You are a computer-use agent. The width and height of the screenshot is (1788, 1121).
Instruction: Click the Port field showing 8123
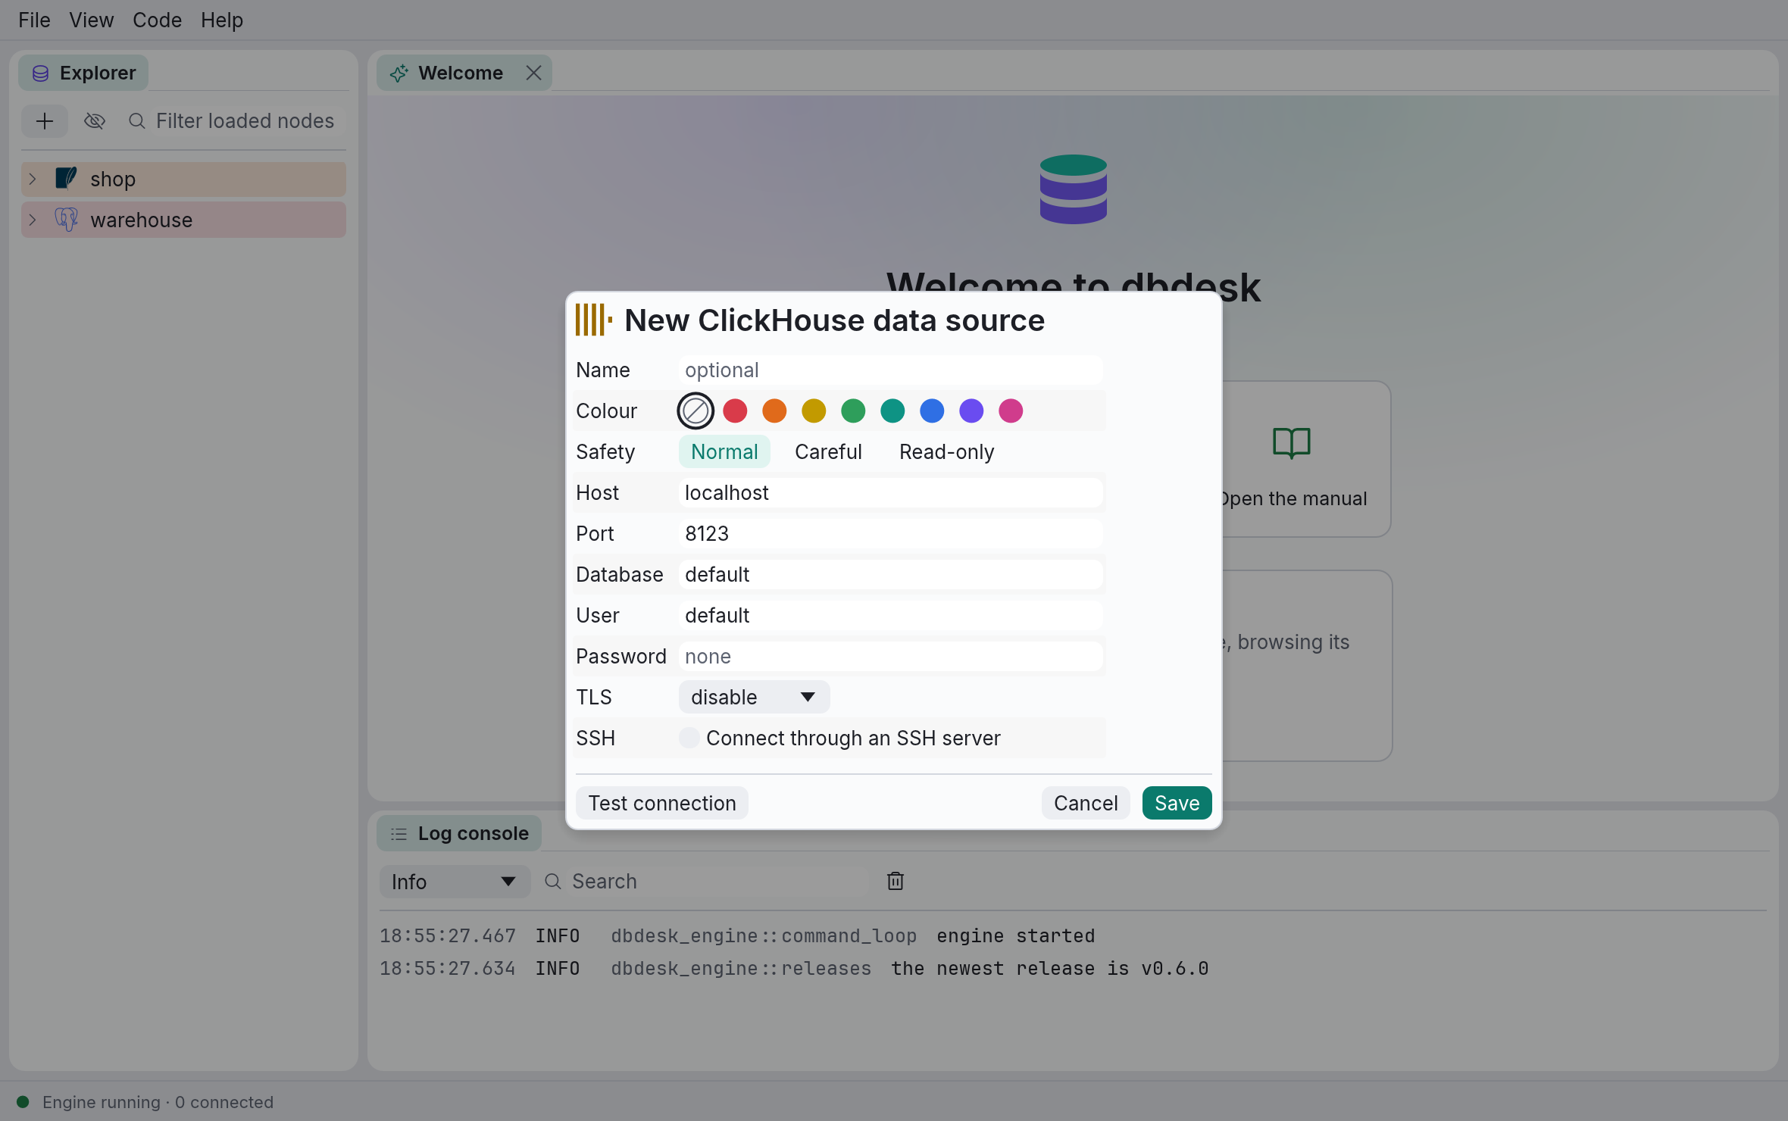(x=890, y=533)
